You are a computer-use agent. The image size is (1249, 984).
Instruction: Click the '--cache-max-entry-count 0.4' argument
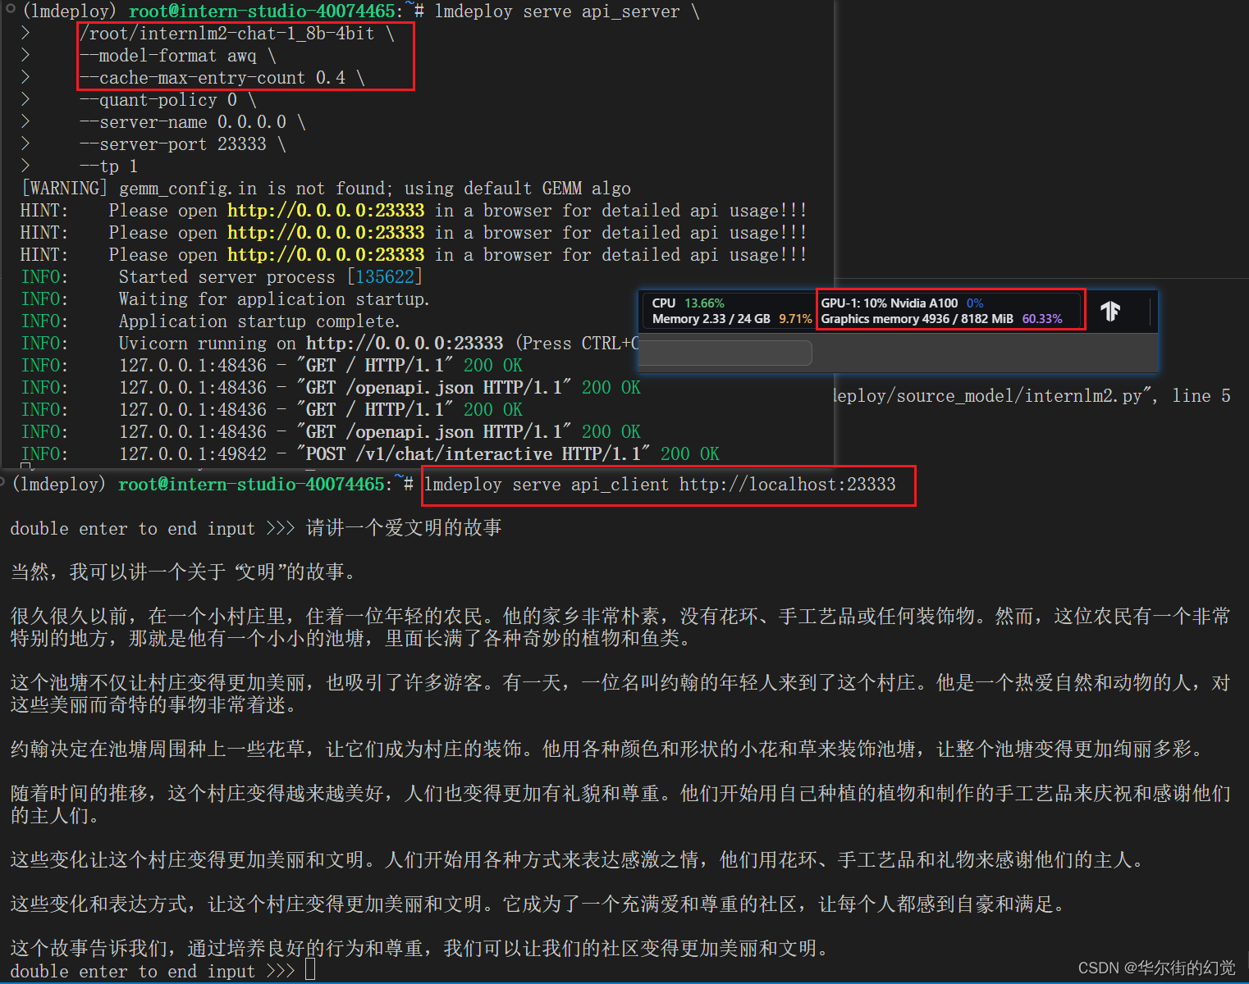point(213,78)
